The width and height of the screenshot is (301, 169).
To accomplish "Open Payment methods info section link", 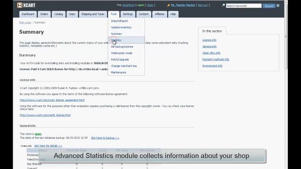I will 215,60.
